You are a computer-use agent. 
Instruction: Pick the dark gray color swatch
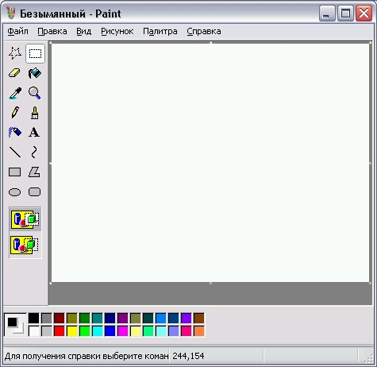[x=47, y=319]
